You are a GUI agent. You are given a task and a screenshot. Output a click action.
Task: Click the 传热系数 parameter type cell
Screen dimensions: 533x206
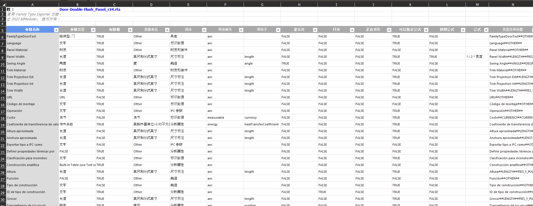click(x=77, y=124)
